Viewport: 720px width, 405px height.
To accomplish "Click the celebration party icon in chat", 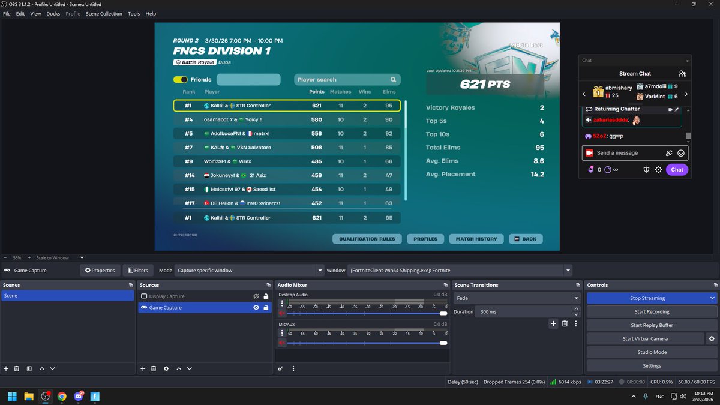I will (x=669, y=153).
